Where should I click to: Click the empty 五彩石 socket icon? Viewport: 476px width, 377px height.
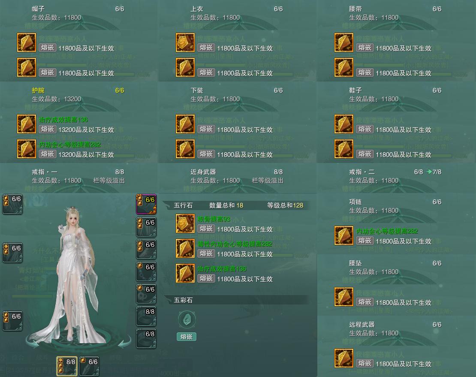[x=187, y=320]
